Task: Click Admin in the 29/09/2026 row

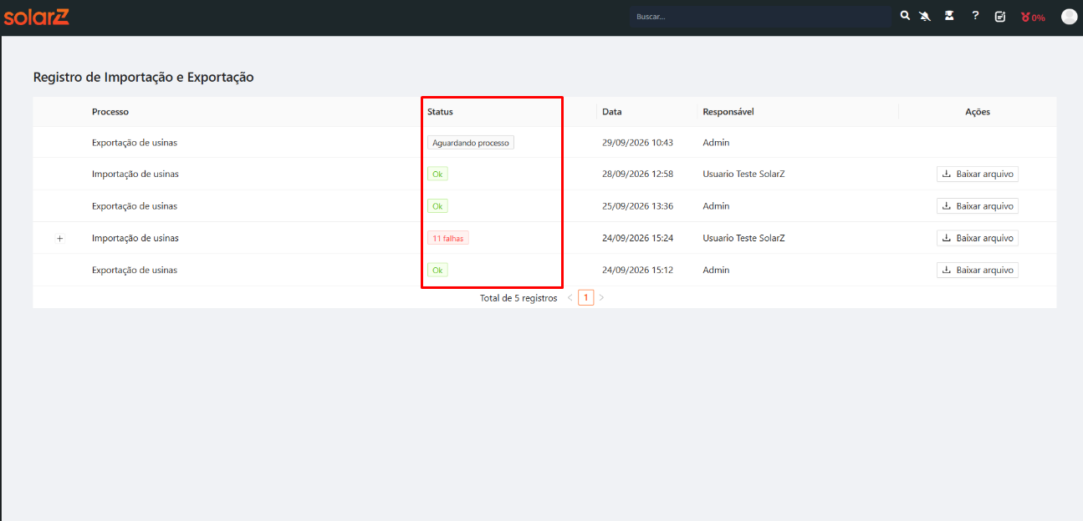Action: pyautogui.click(x=716, y=143)
